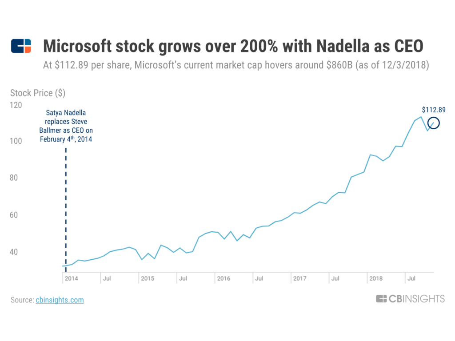
Task: Click the 40 value on the y-axis
Action: (14, 252)
